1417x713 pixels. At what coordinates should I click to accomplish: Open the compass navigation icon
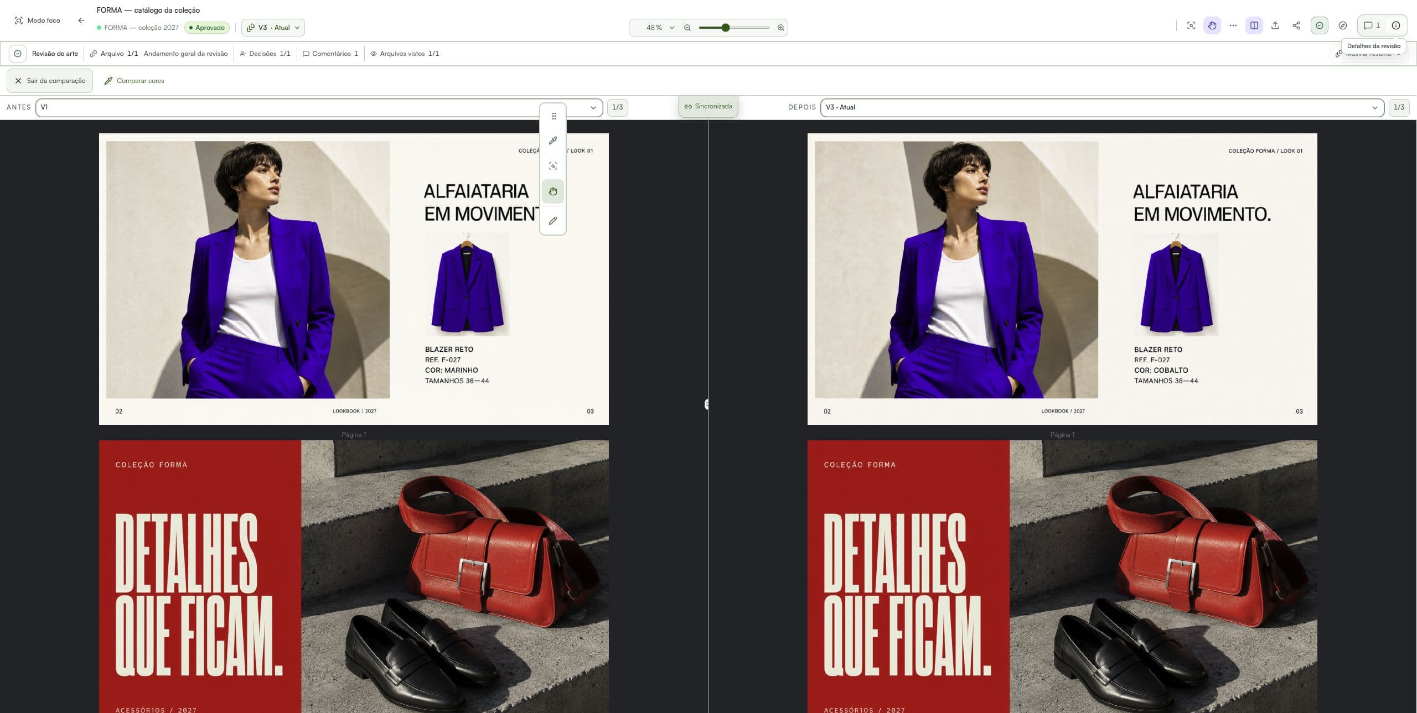click(1343, 25)
